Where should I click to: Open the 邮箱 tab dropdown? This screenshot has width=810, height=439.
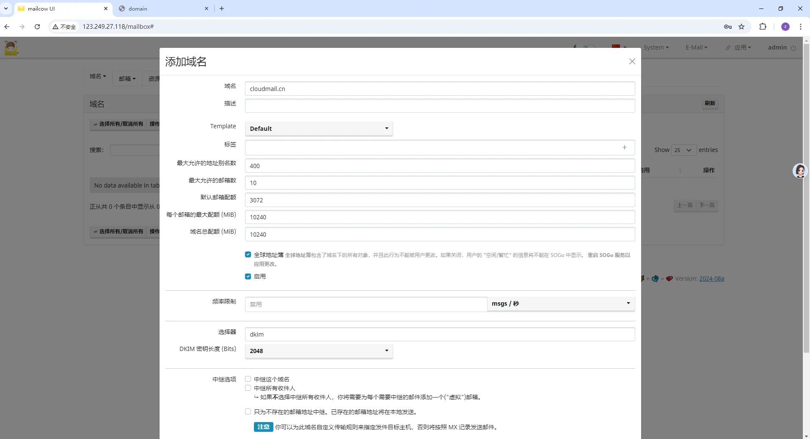click(x=127, y=79)
